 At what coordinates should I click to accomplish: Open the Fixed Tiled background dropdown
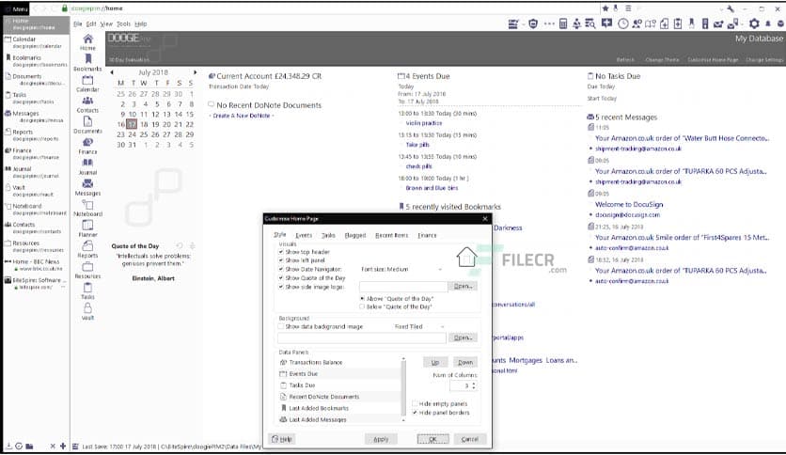419,326
